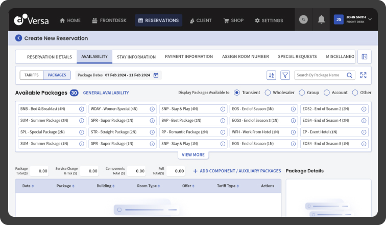Collapse the side panel icon by tabs
The image size is (386, 225).
(x=364, y=57)
